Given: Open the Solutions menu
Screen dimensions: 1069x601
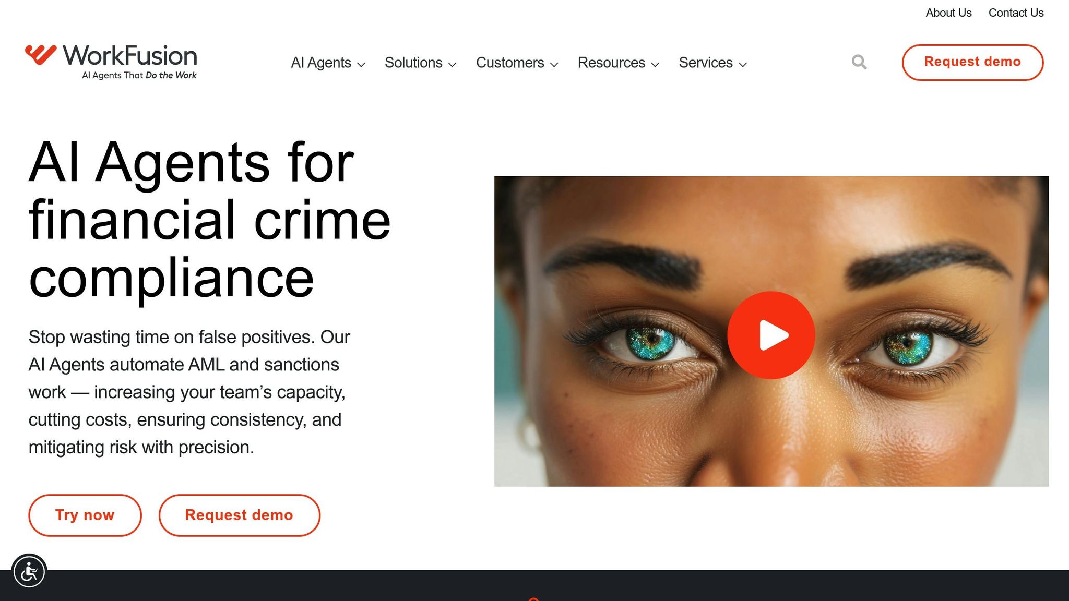Looking at the screenshot, I should pos(421,63).
